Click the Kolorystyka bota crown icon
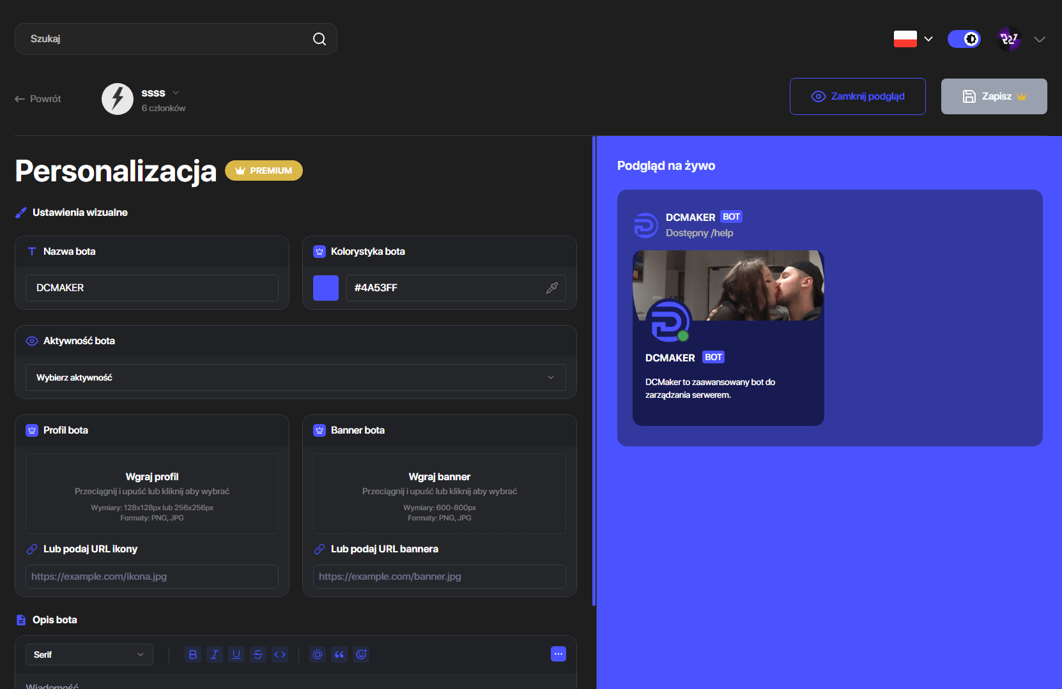This screenshot has width=1062, height=689. [x=319, y=252]
